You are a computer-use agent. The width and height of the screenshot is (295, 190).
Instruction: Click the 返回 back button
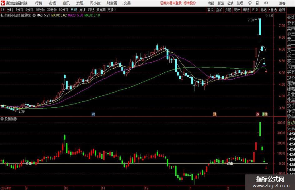click(282, 10)
